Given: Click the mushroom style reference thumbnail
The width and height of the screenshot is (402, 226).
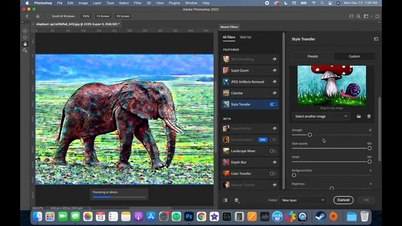Looking at the screenshot, I should [x=332, y=85].
